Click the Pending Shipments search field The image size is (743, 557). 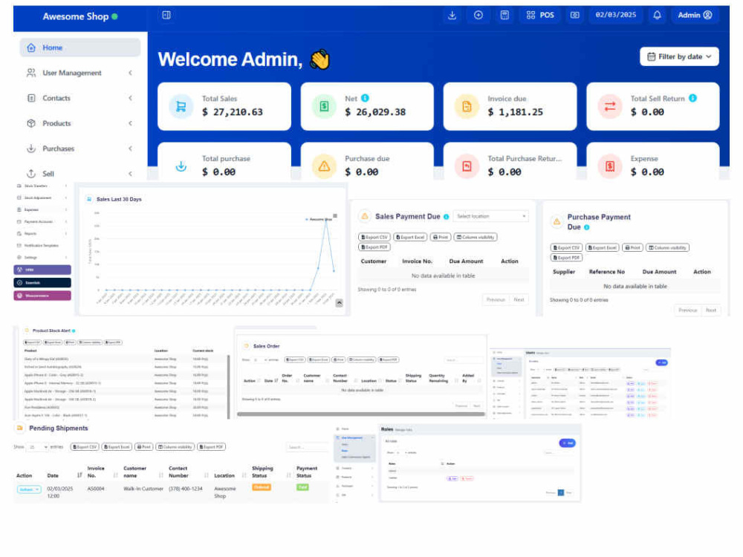tap(307, 446)
